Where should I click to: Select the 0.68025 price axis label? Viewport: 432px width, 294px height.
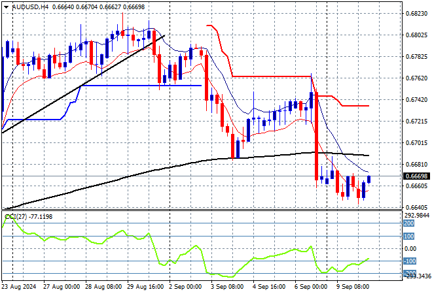(x=416, y=35)
